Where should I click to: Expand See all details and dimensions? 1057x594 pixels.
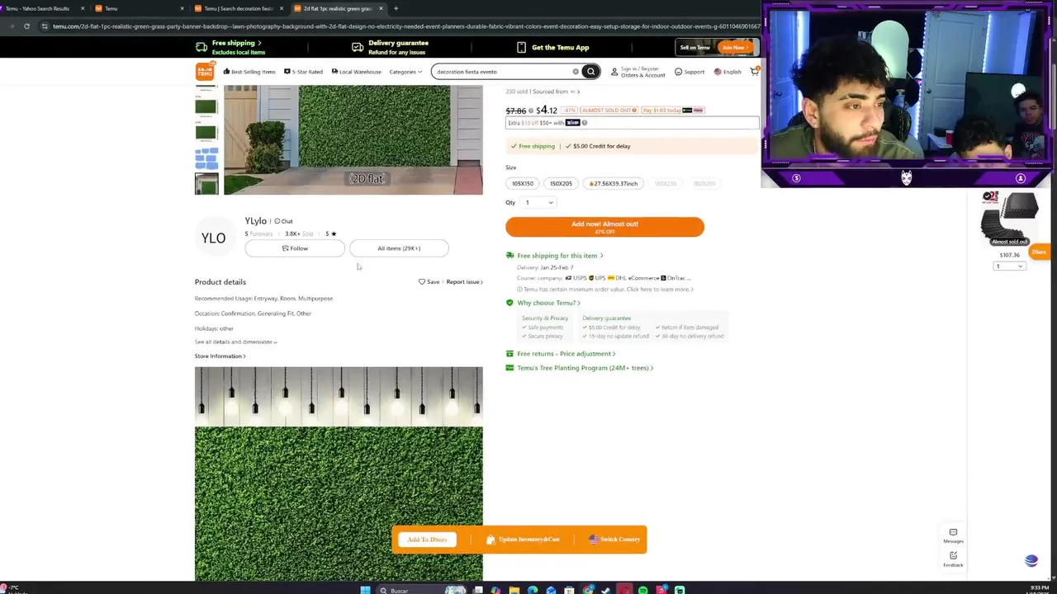pos(235,342)
